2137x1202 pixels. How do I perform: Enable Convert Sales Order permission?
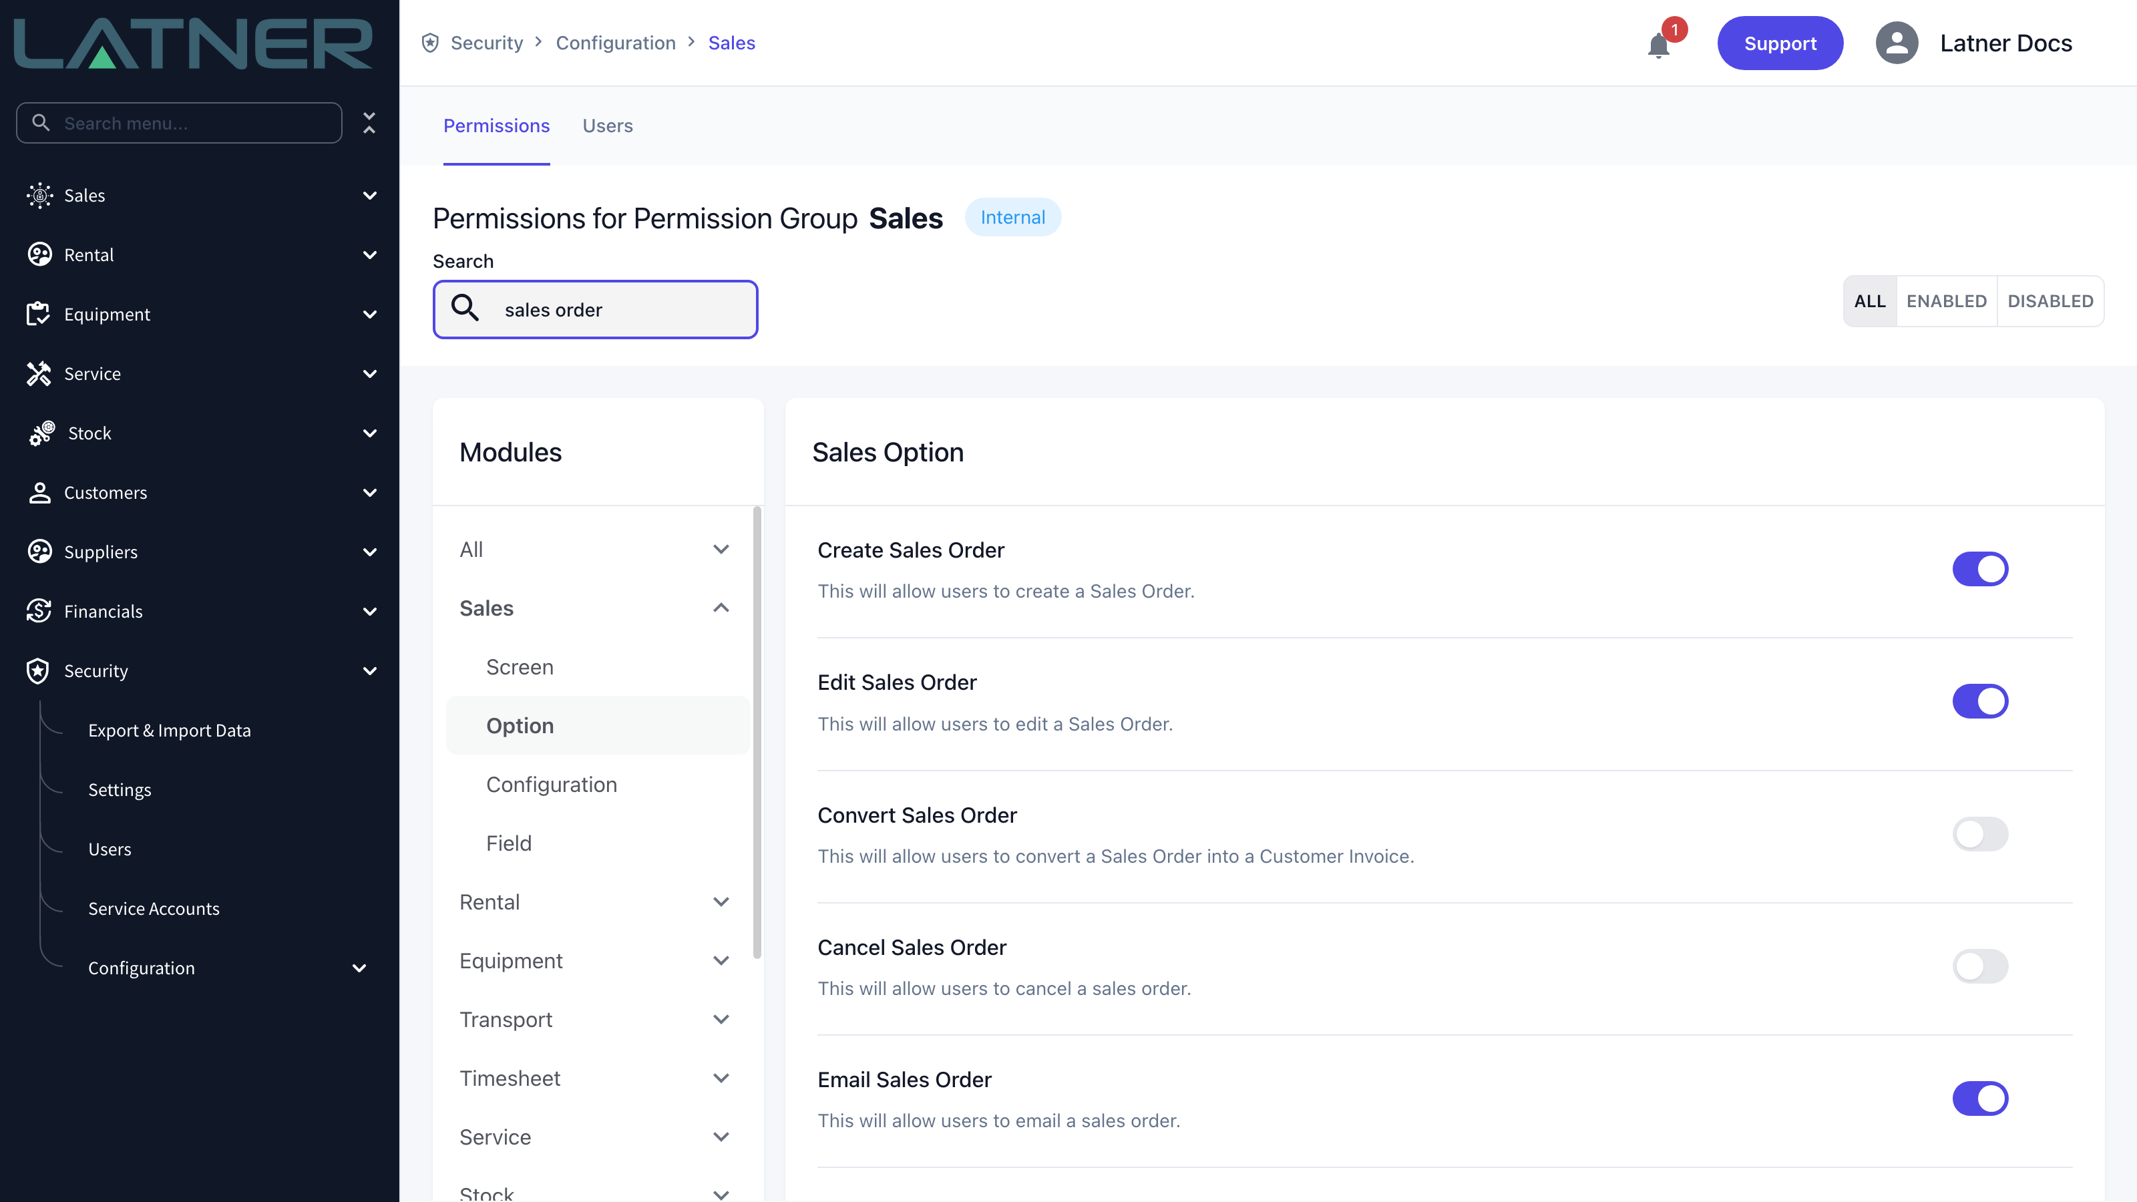click(1979, 833)
